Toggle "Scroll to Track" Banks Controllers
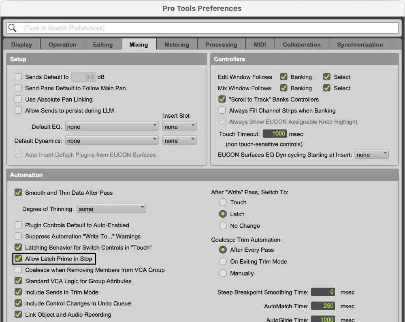 coord(222,99)
